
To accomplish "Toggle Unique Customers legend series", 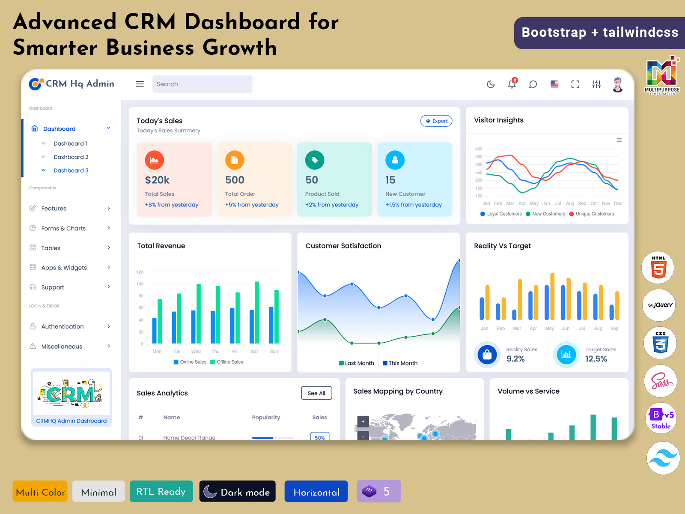I will (x=591, y=214).
